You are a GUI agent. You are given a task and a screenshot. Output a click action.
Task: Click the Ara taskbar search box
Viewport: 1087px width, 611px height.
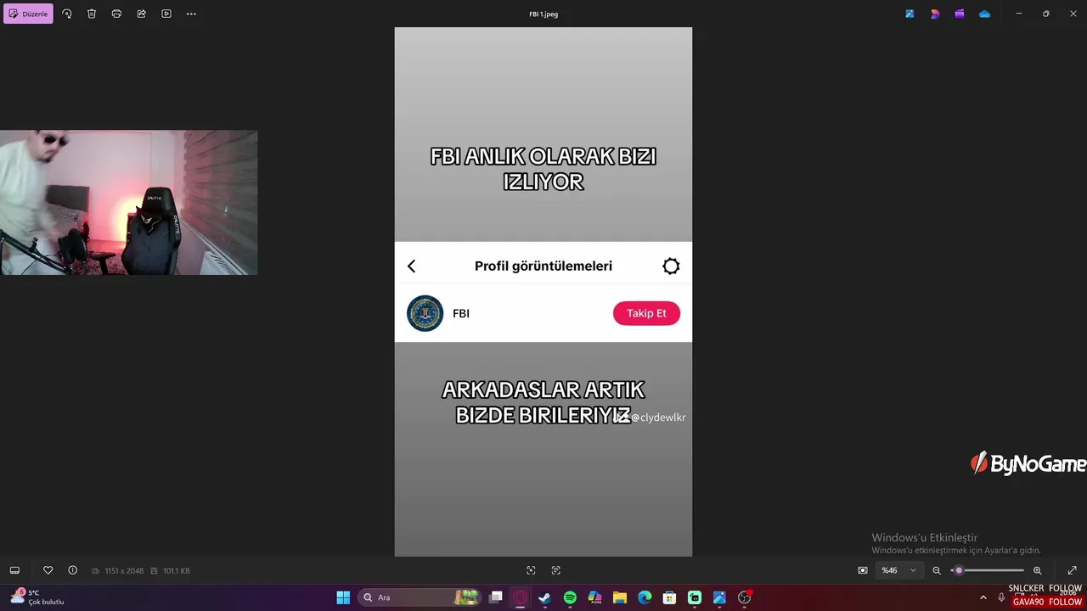coord(420,597)
